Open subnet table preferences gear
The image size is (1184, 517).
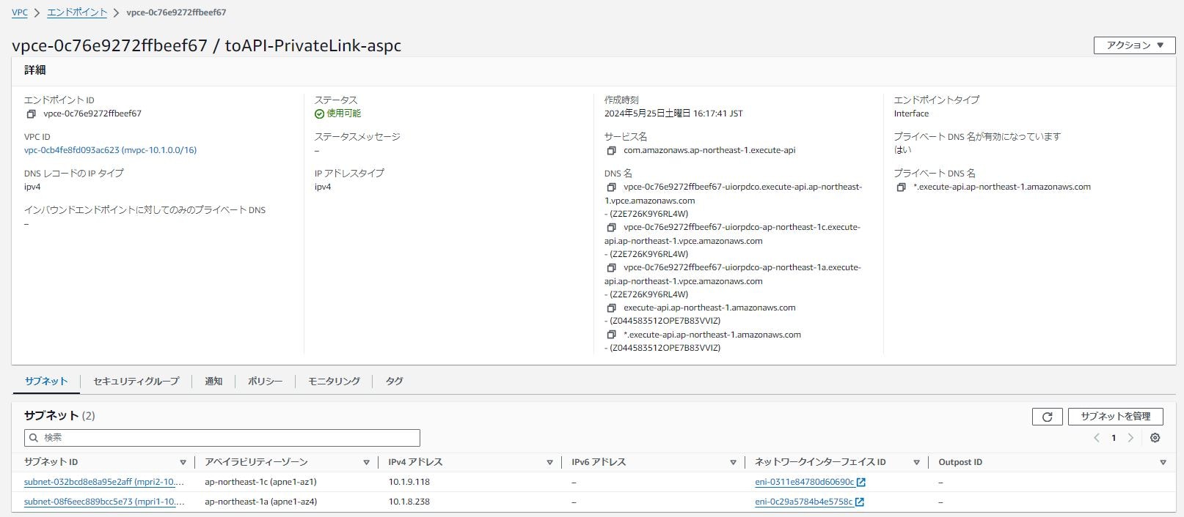tap(1155, 438)
